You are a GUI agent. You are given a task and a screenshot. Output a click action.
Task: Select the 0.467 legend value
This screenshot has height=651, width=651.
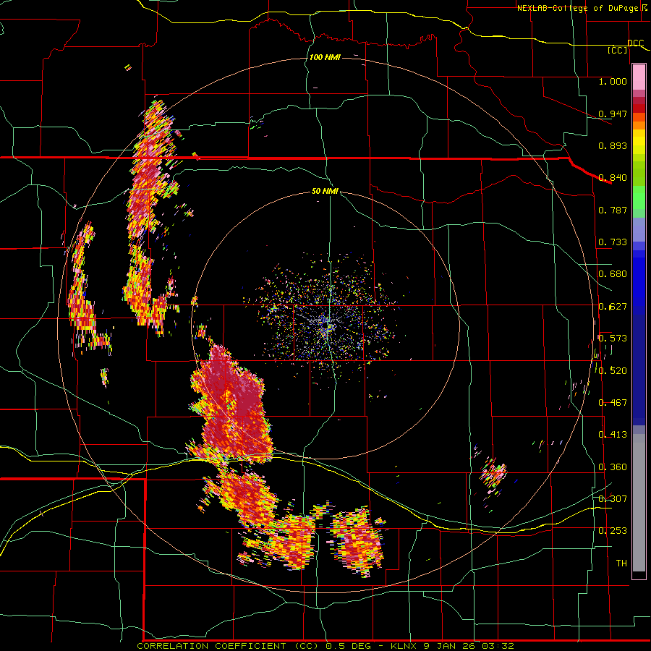coord(613,403)
